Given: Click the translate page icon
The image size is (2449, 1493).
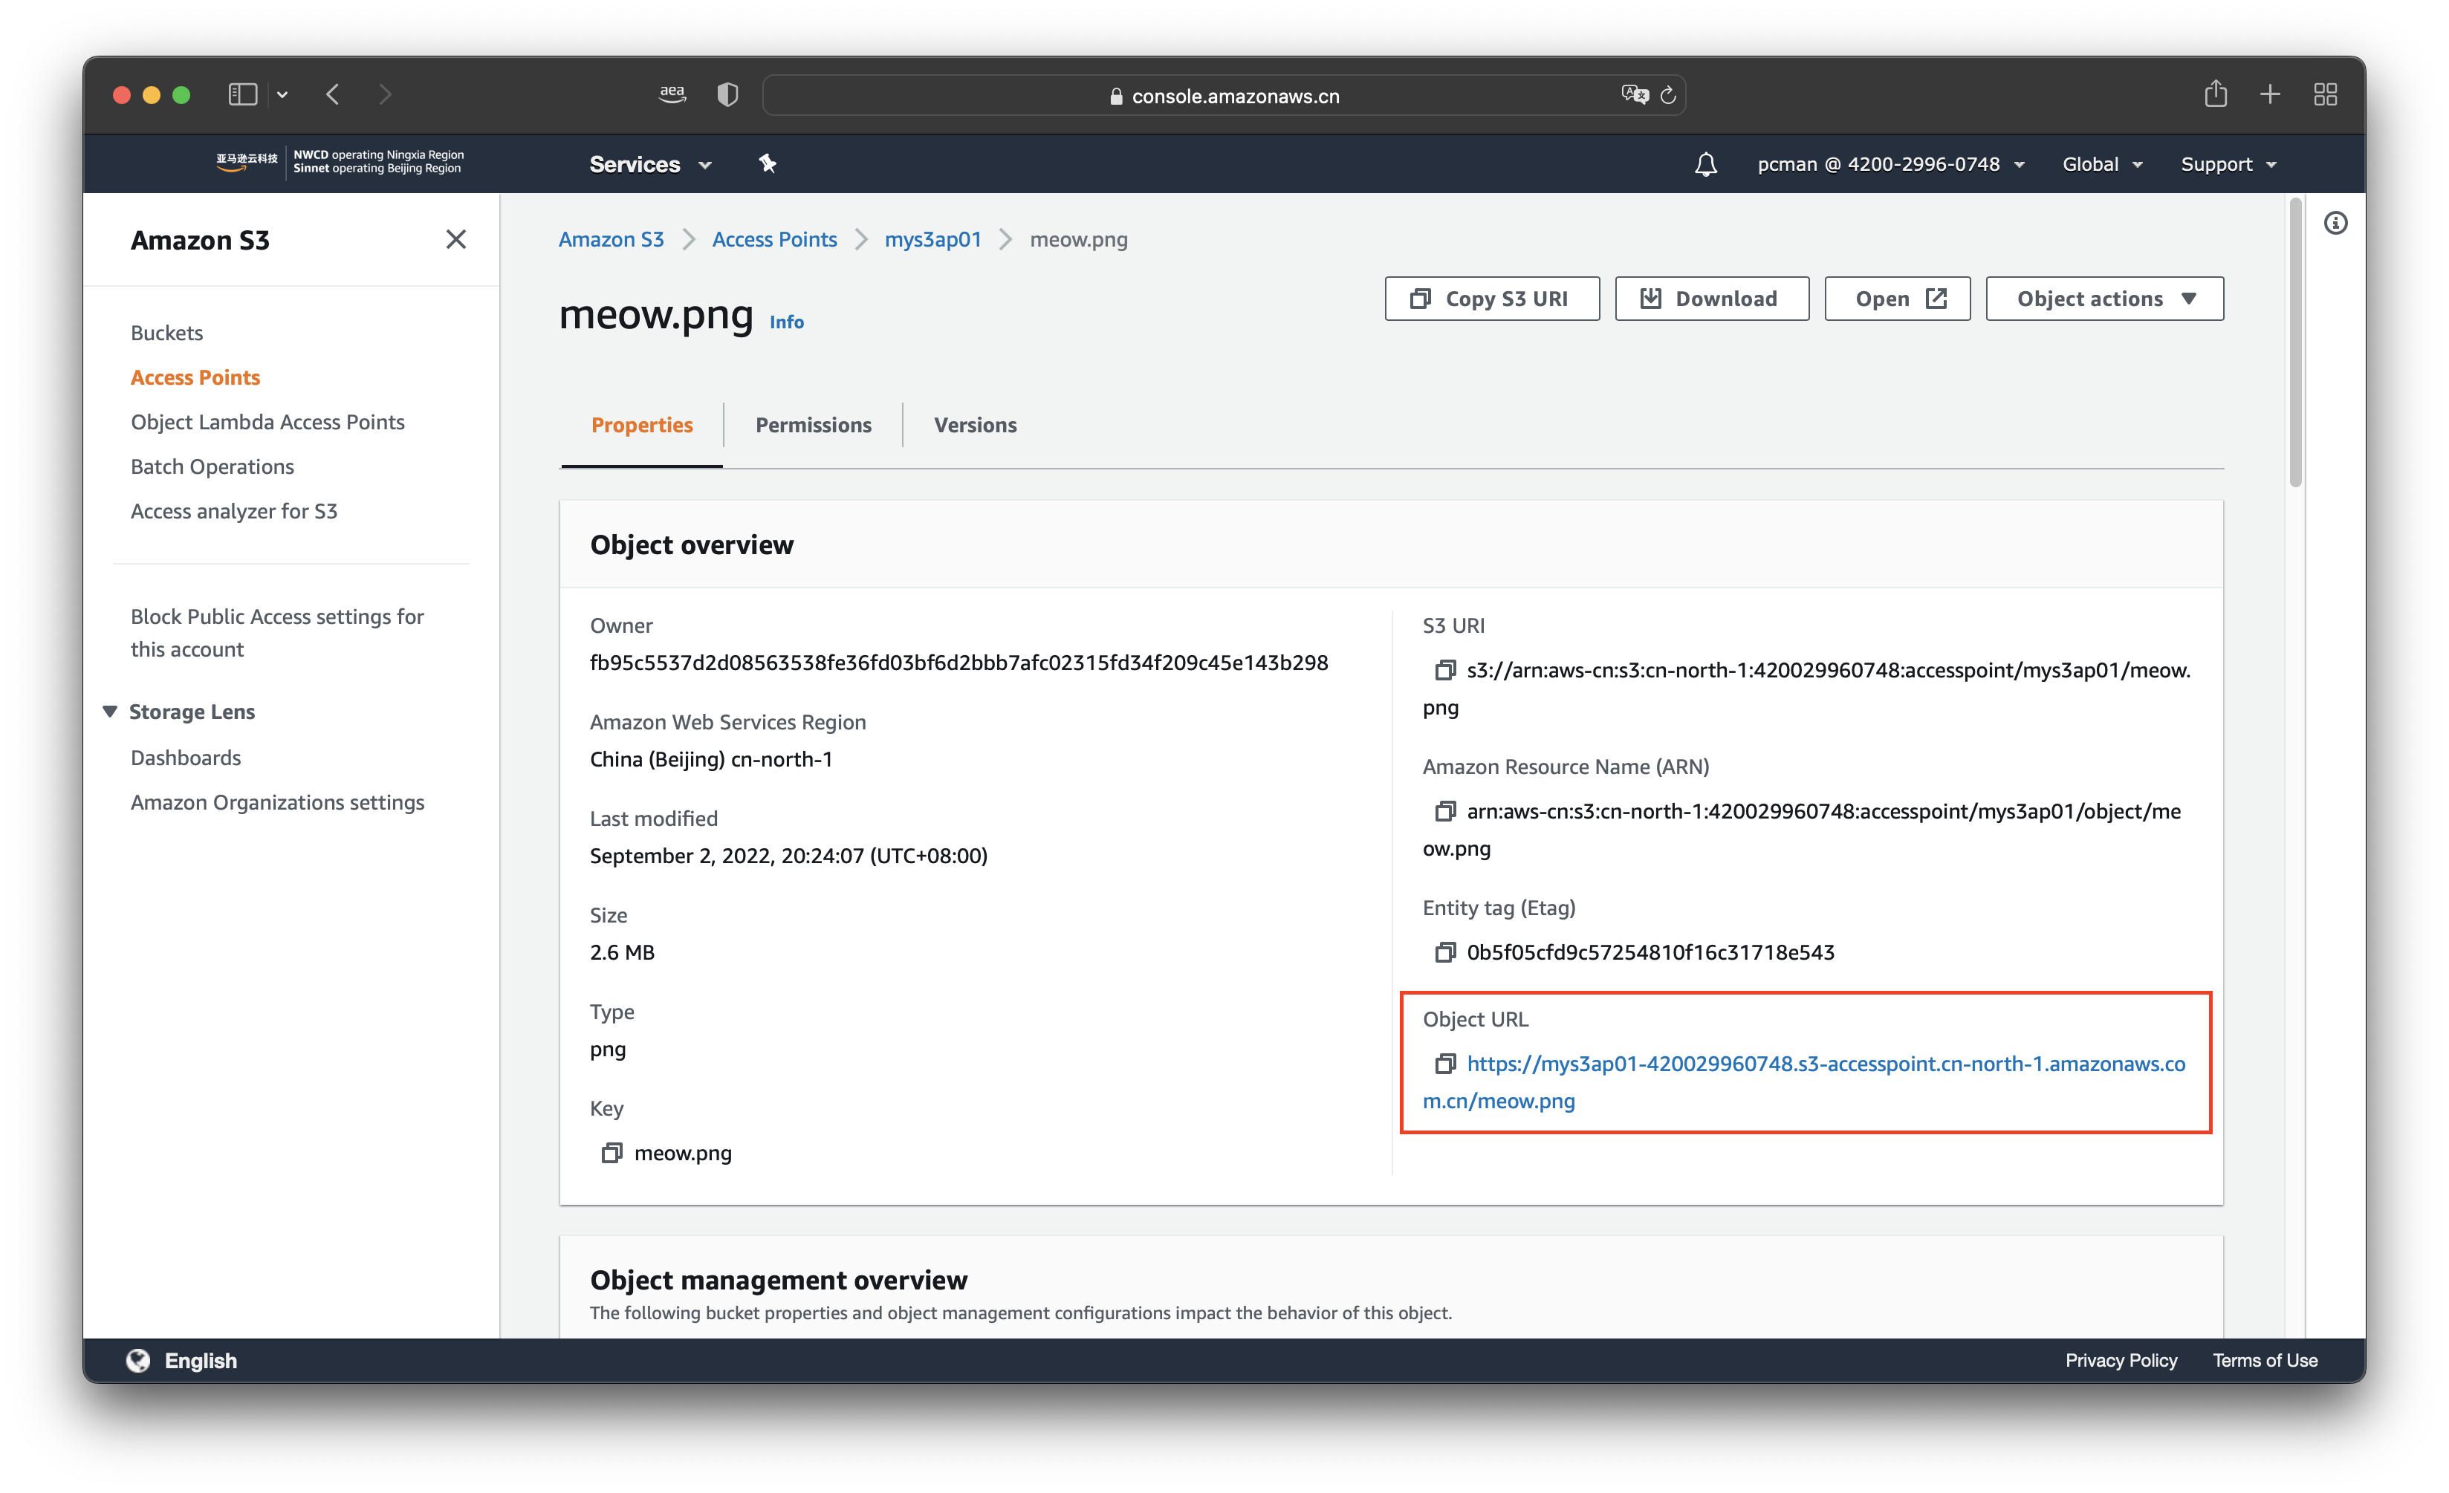Looking at the screenshot, I should 1634,94.
